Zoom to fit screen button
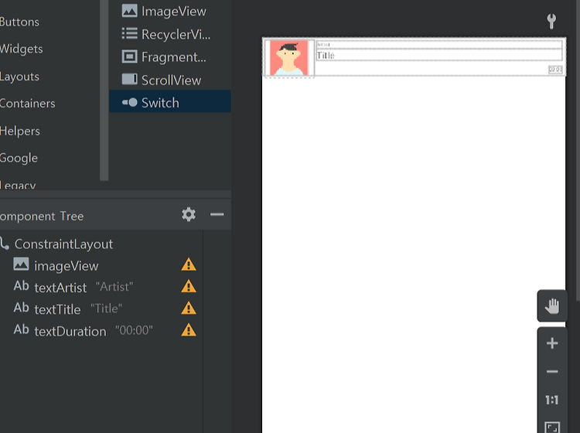The image size is (580, 433). (552, 428)
